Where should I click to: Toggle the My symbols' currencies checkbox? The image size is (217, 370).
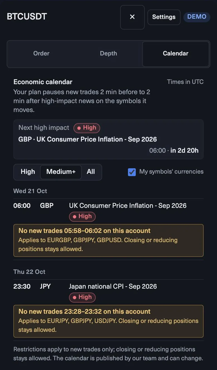(132, 172)
